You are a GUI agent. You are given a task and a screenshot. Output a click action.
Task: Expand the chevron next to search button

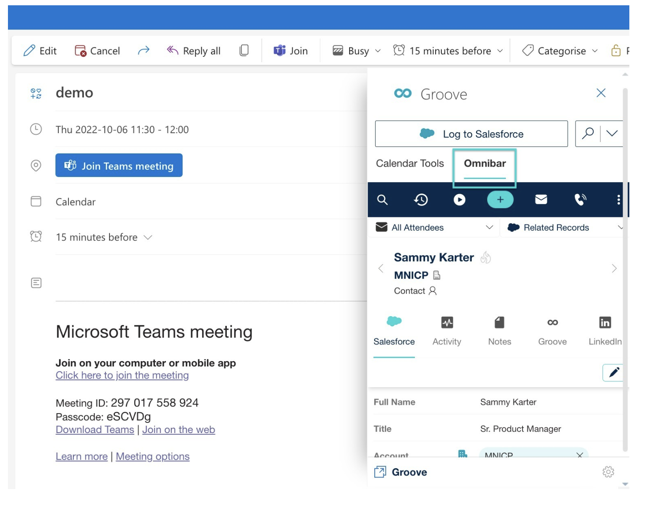point(612,133)
